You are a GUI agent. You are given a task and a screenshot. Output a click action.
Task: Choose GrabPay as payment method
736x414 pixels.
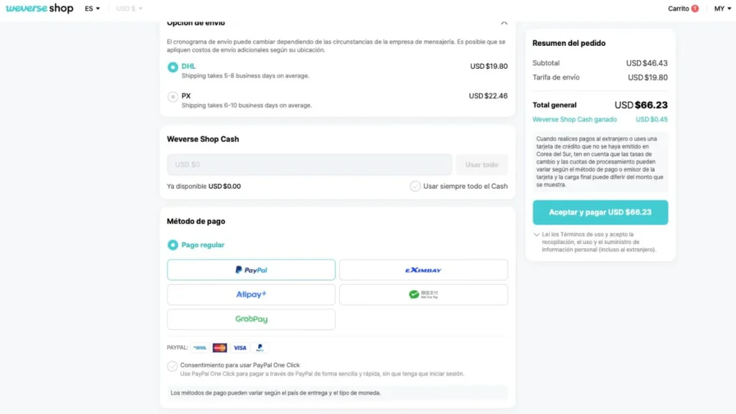click(x=251, y=319)
